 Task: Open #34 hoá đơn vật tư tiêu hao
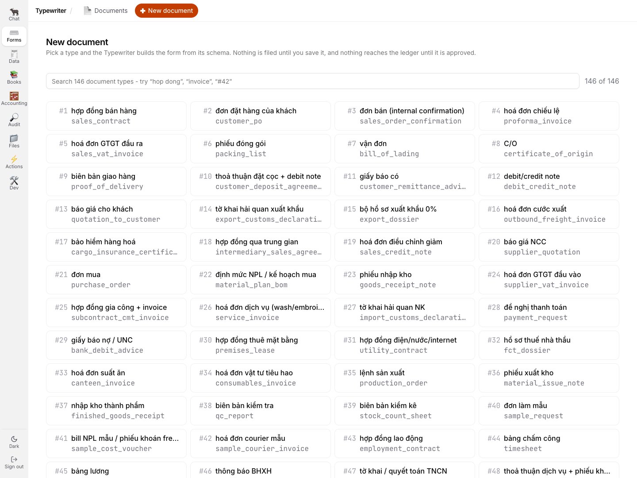(261, 378)
